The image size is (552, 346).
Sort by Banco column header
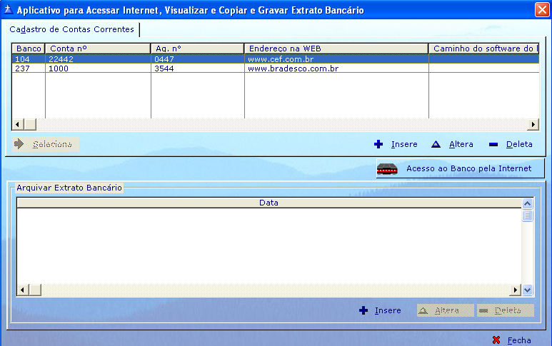29,49
